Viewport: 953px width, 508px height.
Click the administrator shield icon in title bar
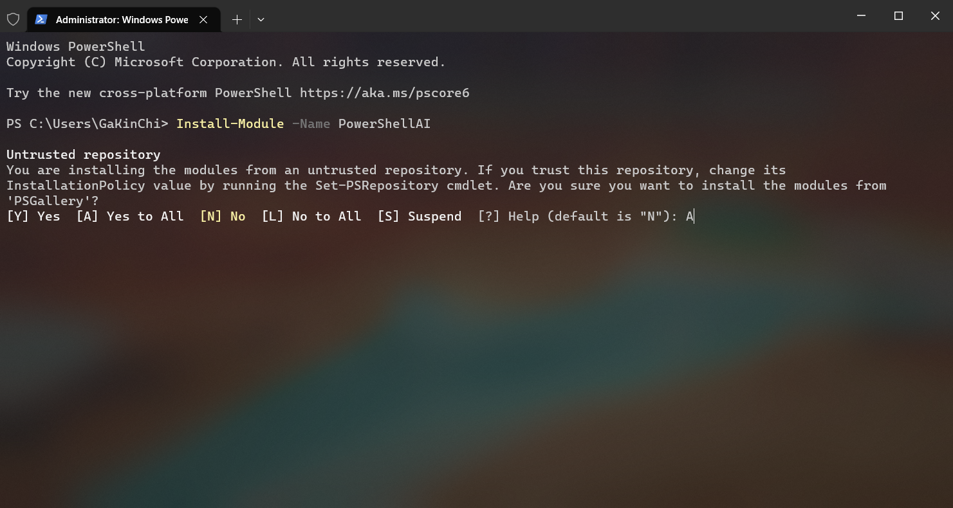13,19
